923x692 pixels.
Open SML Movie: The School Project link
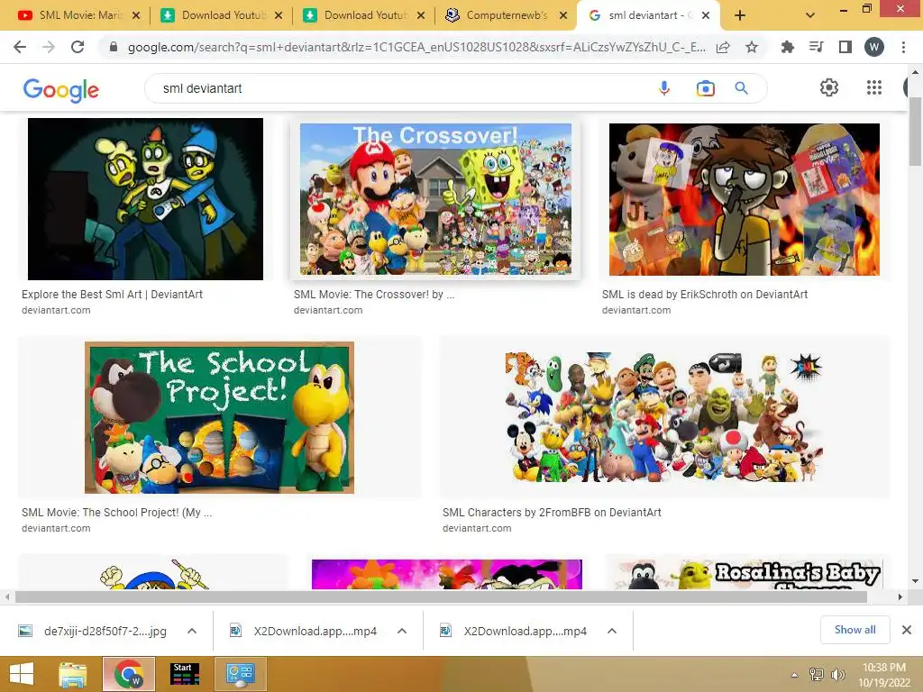click(x=116, y=512)
